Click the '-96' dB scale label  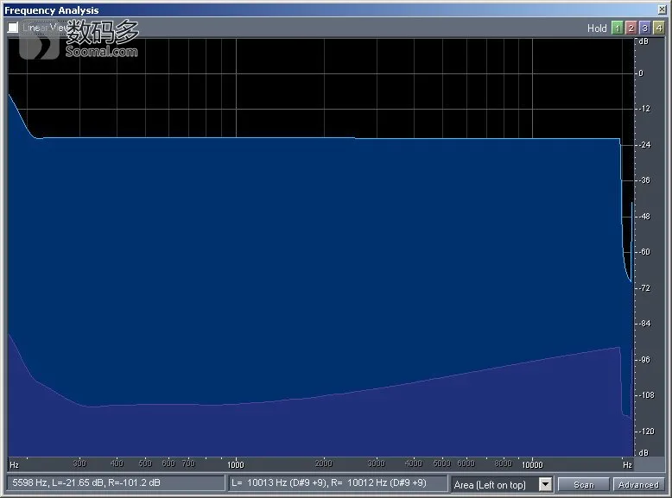tap(645, 360)
